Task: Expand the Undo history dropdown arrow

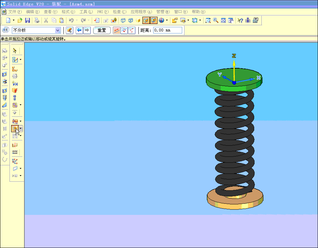Action: 77,20
